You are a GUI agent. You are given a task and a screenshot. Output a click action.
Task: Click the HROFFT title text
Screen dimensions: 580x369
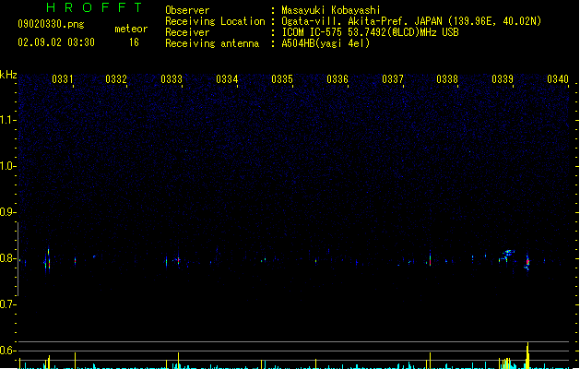[x=94, y=7]
